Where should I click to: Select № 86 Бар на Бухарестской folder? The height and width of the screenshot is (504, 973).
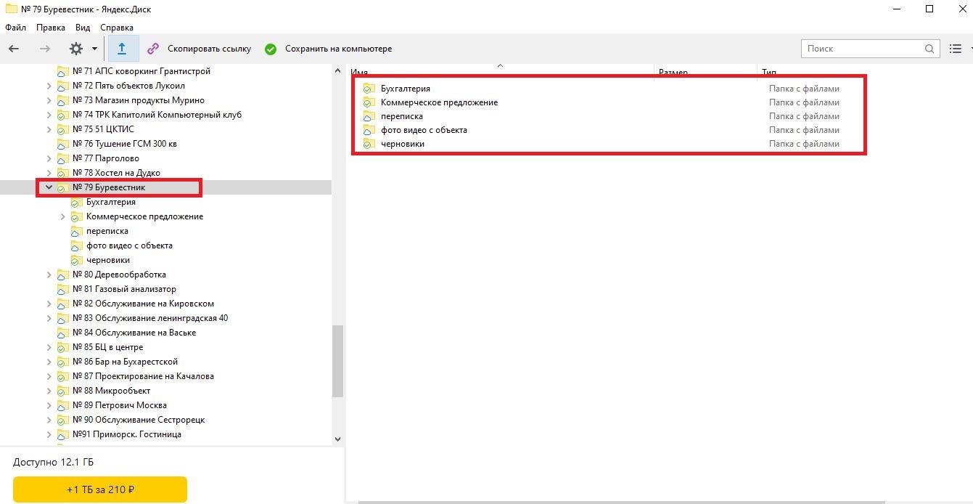(125, 362)
